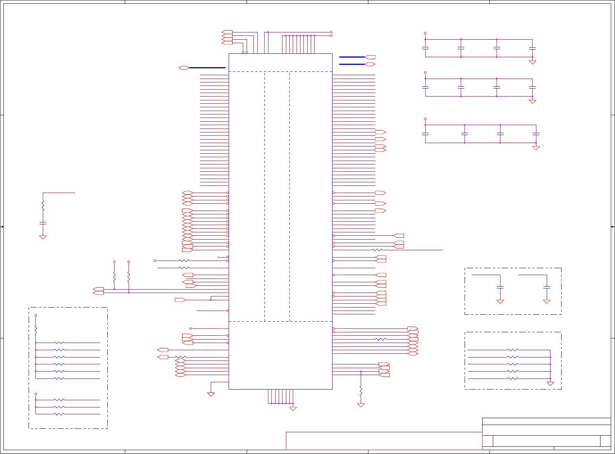The width and height of the screenshot is (615, 454).
Task: Click the ground symbol at the IC's lower-left corner
Action: [x=211, y=394]
